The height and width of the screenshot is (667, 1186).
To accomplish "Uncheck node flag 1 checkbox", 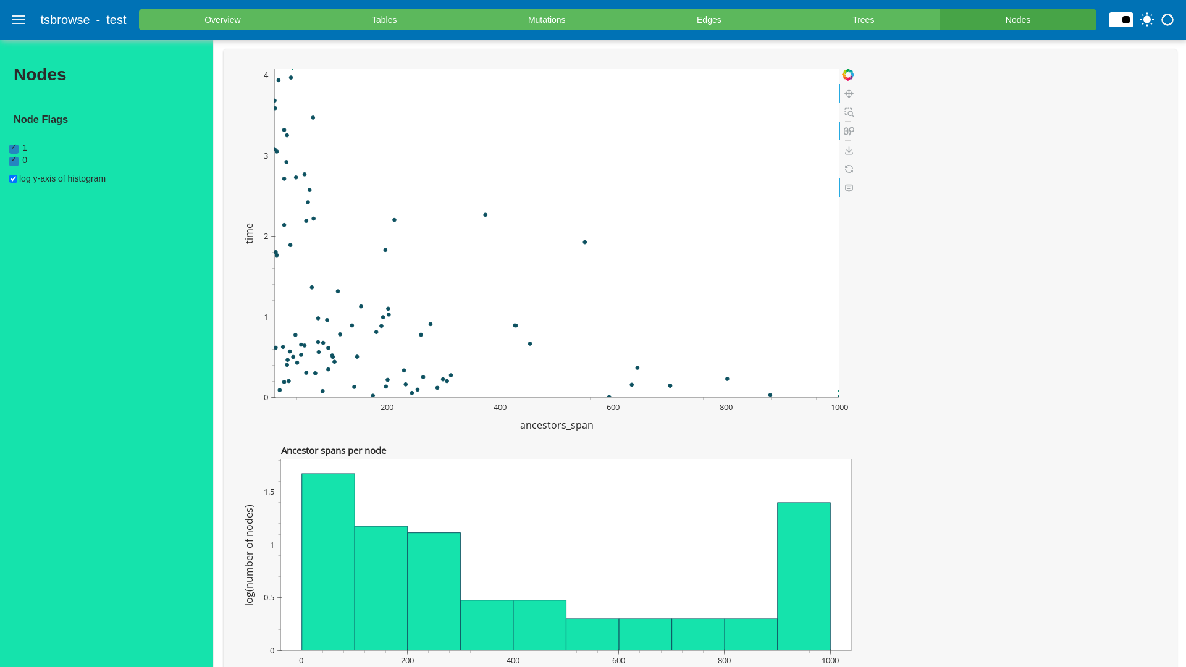I will pos(14,149).
